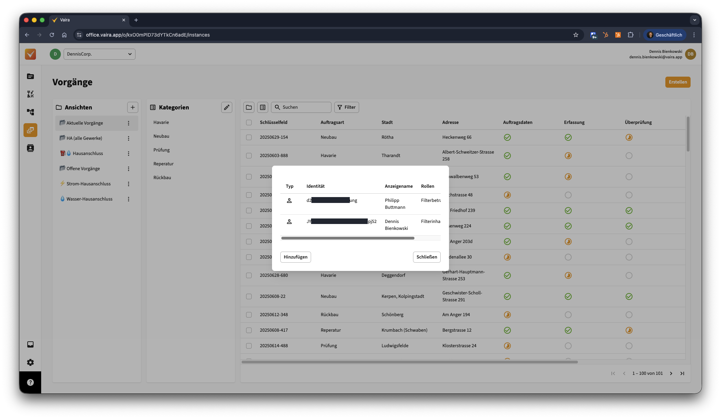Open the inbox icon in left sidebar
Screen dimensions: 721x419
30,344
